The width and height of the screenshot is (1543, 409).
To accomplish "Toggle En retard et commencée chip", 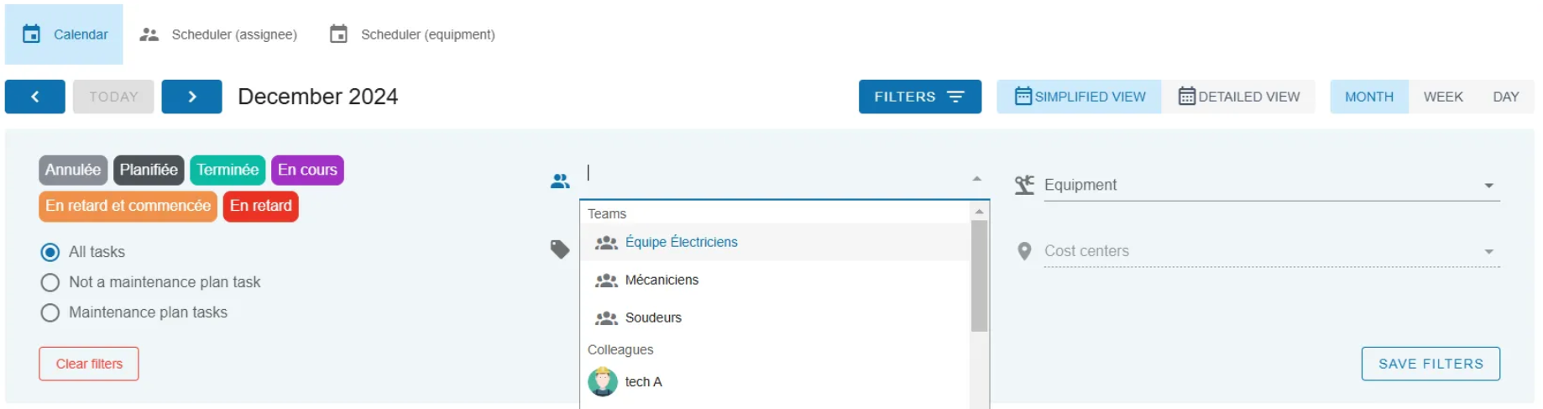I will coord(128,206).
